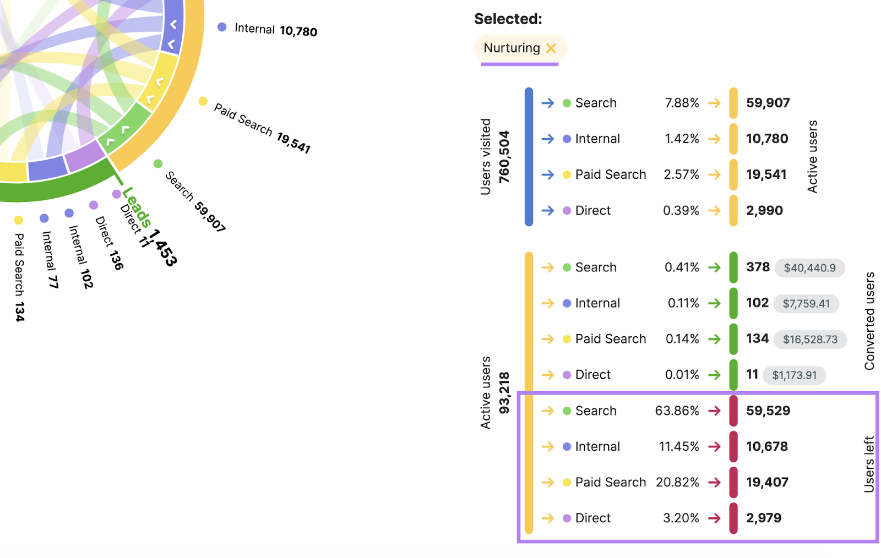The height and width of the screenshot is (558, 881).
Task: Click the green Converted users bar beside 378
Action: [733, 268]
